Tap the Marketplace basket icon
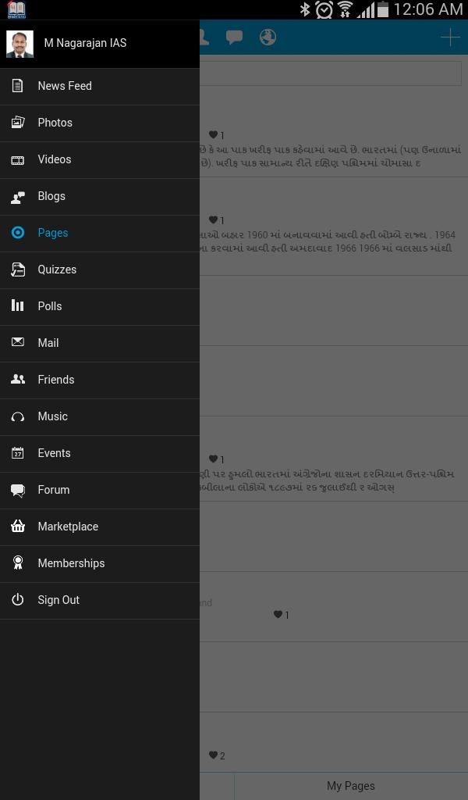Image resolution: width=468 pixels, height=800 pixels. point(18,527)
